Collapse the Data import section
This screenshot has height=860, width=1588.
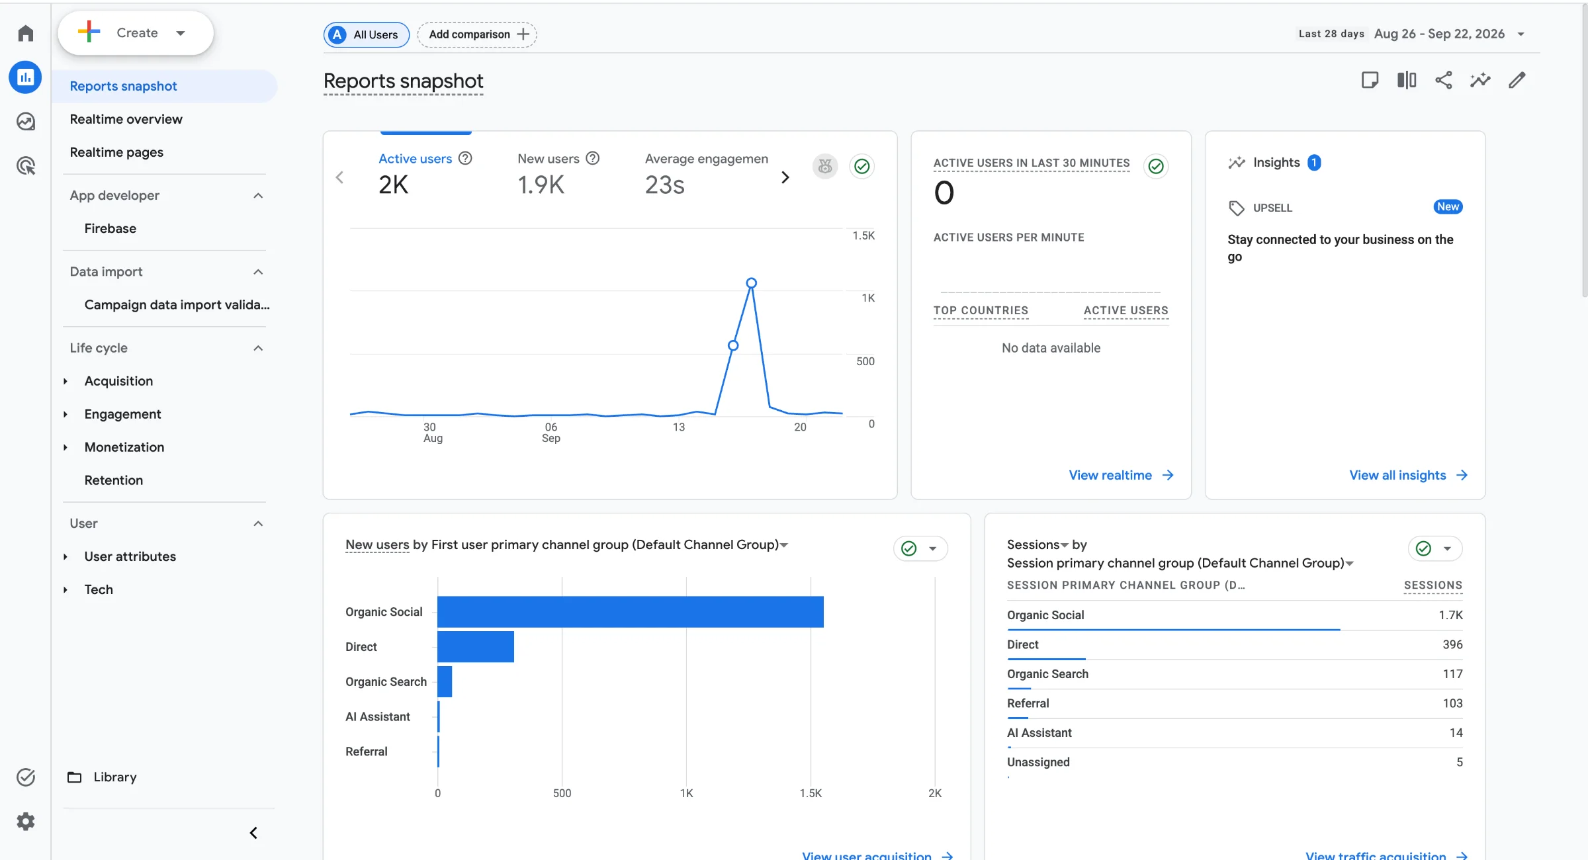(258, 272)
